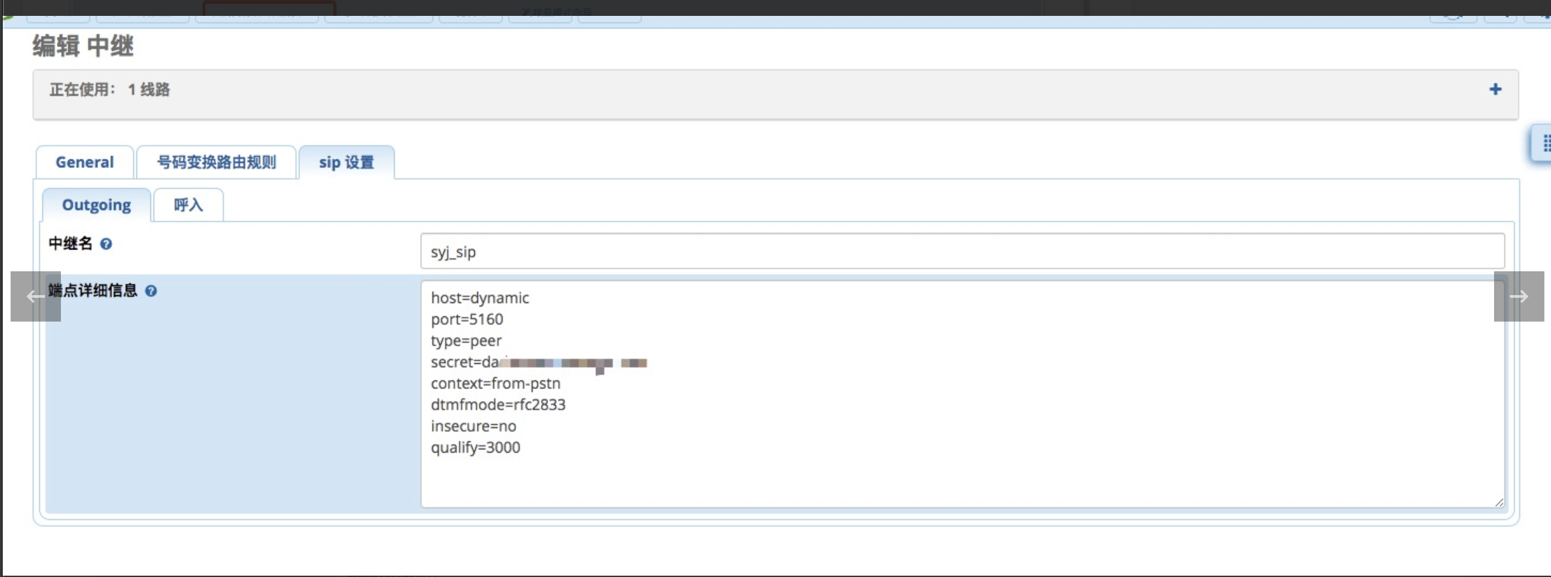Select the Outgoing sub-tab
This screenshot has width=1551, height=577.
tap(97, 205)
